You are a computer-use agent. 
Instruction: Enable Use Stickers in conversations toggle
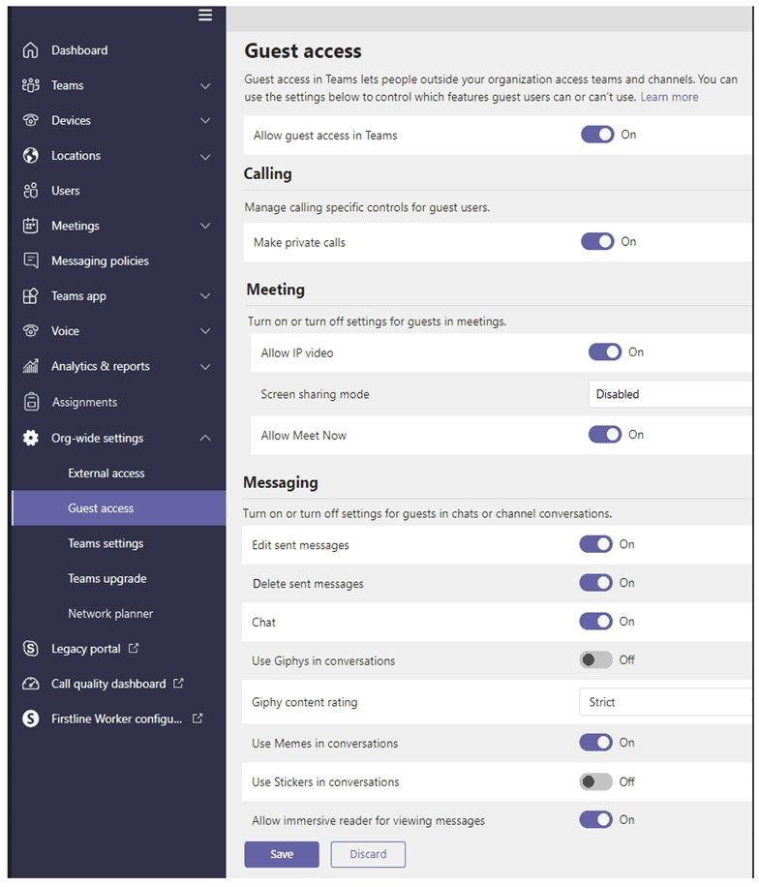tap(595, 781)
